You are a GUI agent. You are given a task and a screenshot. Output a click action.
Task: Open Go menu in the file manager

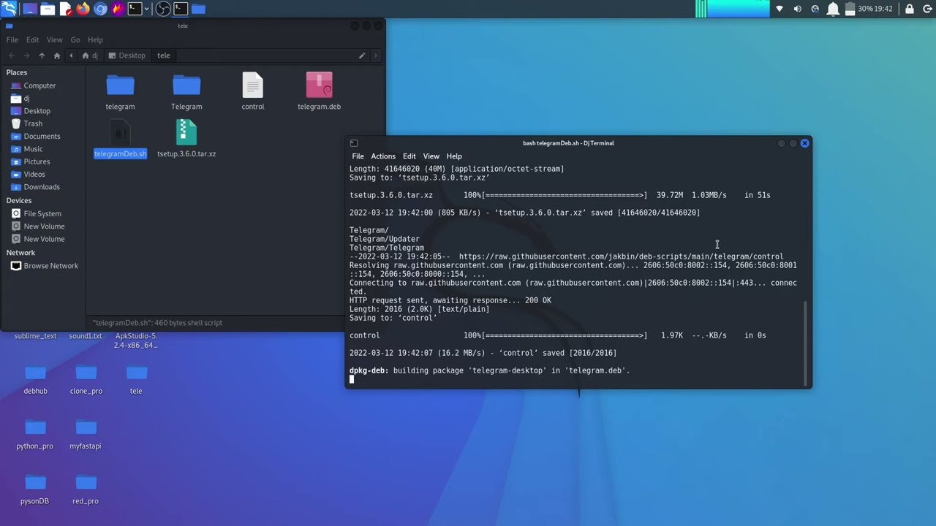(x=75, y=39)
